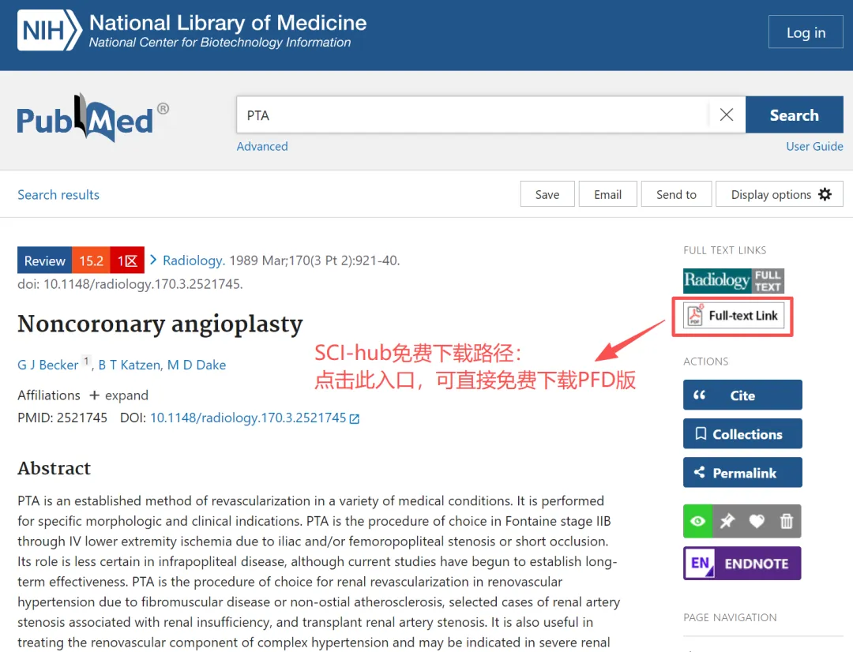The image size is (853, 652).
Task: Click the 15.2 impact factor badge
Action: coord(92,260)
